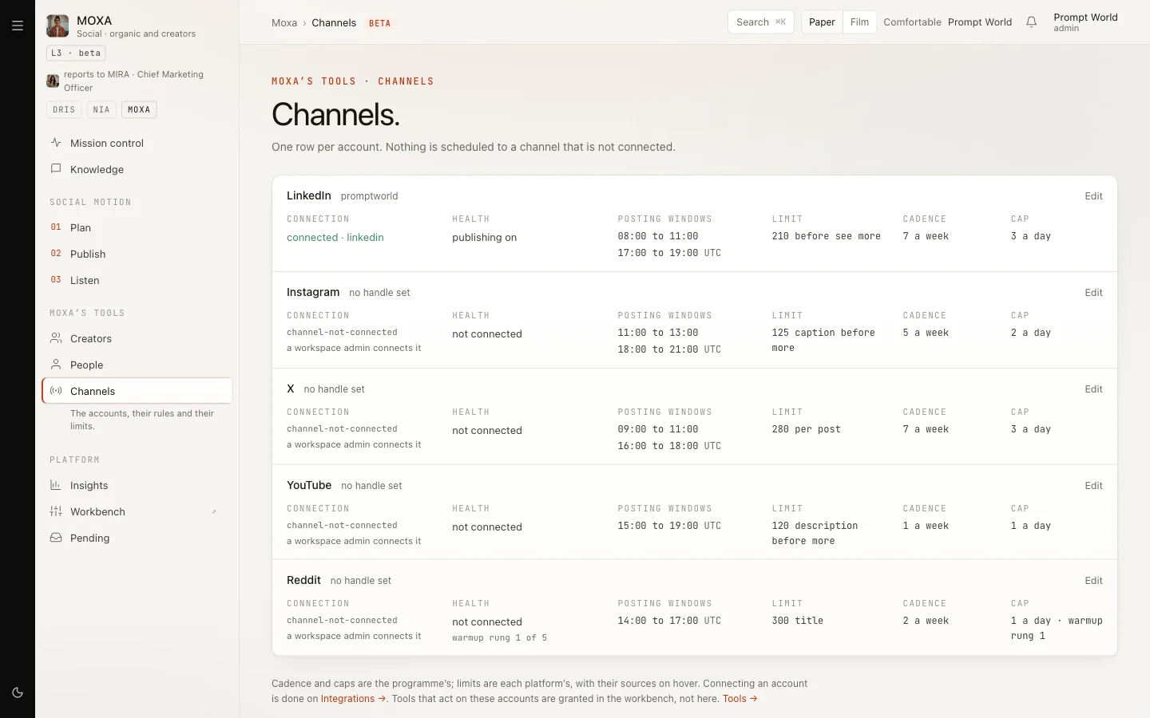Click the MOXA avatar image

coord(57,26)
